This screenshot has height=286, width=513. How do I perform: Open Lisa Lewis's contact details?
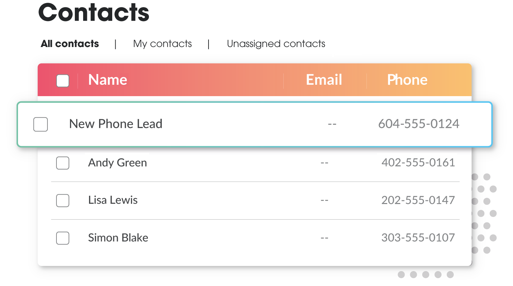tap(113, 200)
